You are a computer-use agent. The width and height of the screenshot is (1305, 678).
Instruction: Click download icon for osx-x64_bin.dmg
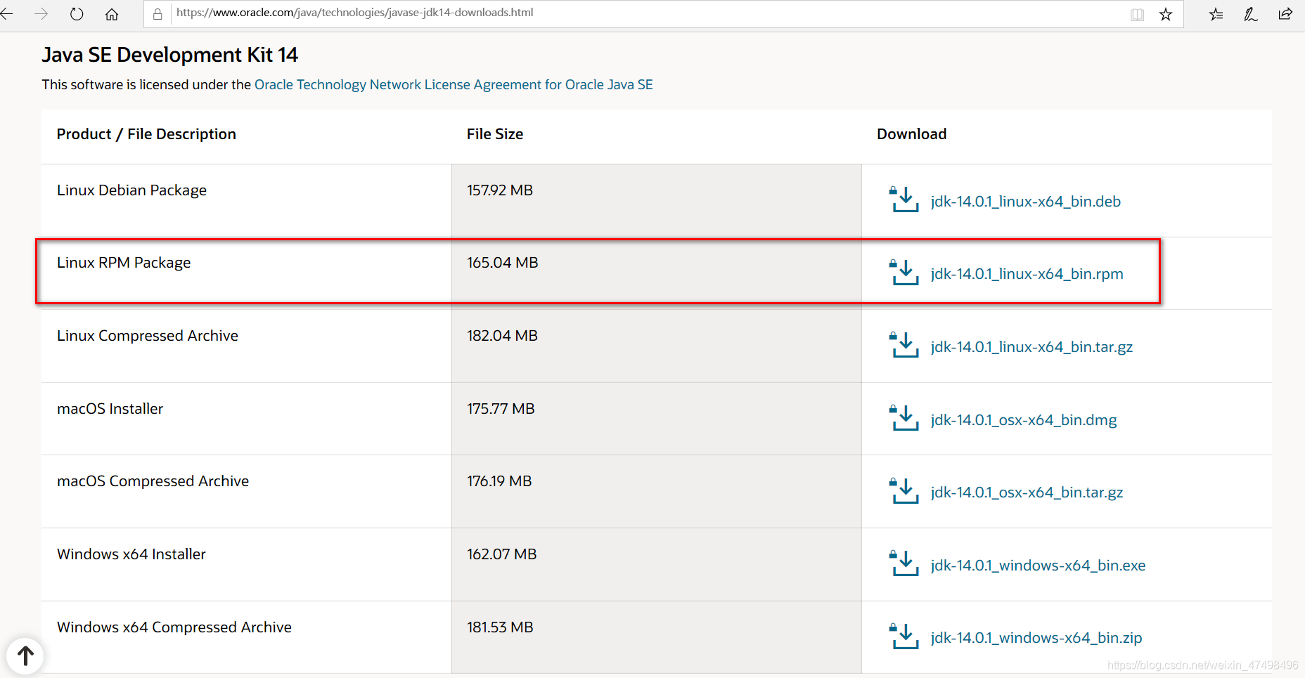904,418
